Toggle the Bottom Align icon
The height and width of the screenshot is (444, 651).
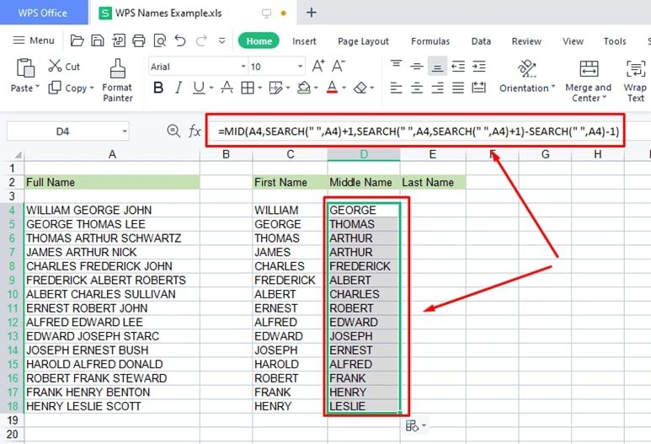pyautogui.click(x=437, y=66)
